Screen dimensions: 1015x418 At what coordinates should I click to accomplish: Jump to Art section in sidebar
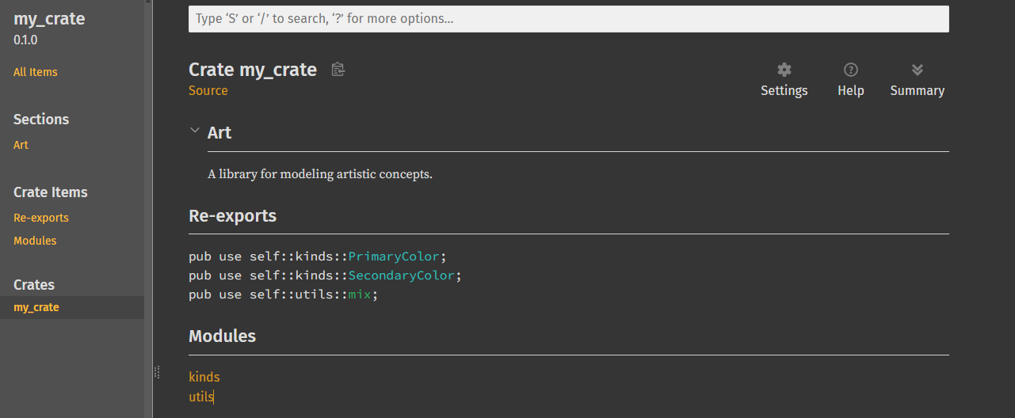click(x=21, y=145)
